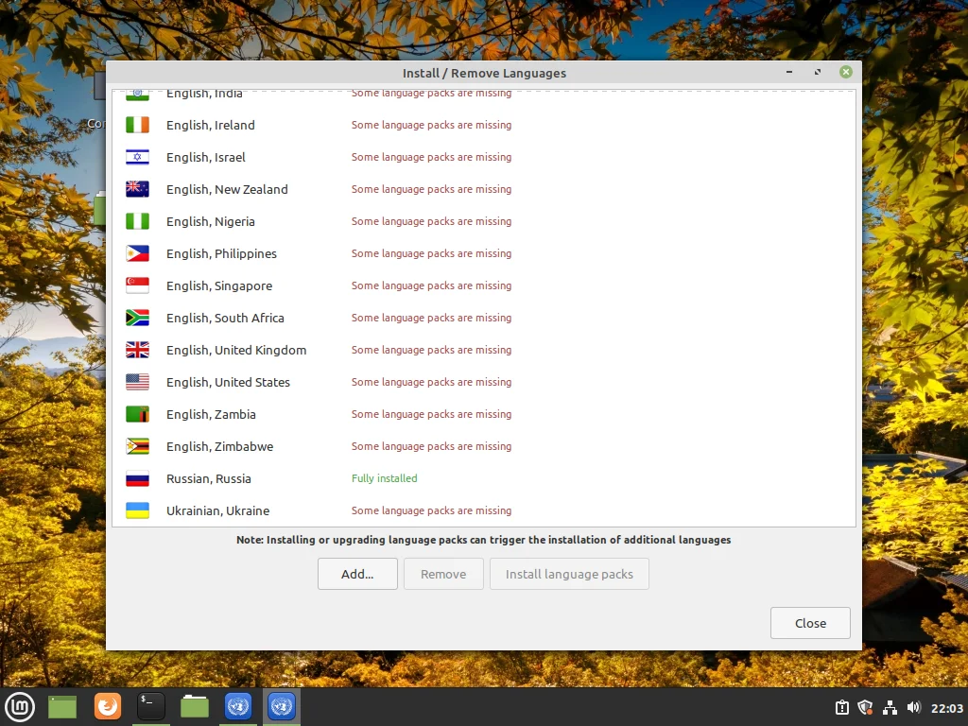
Task: Select the English, United States row
Action: [483, 382]
